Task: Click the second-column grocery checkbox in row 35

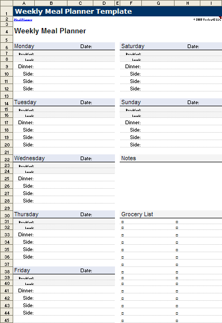Action: click(x=177, y=250)
